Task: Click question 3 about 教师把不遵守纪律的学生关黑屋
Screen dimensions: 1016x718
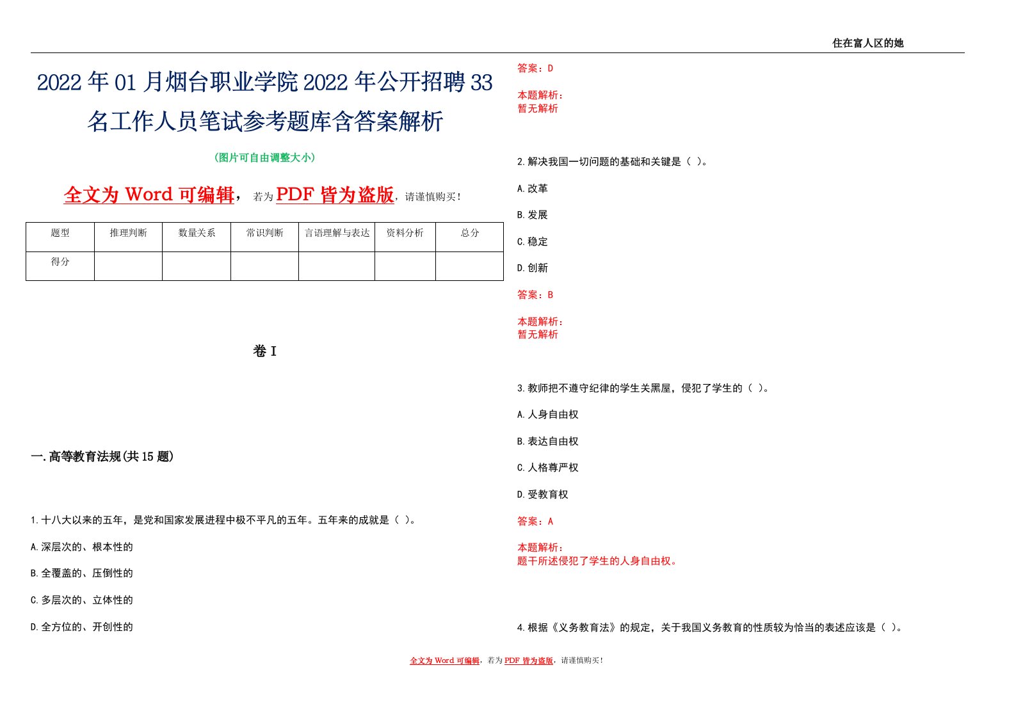Action: tap(644, 388)
